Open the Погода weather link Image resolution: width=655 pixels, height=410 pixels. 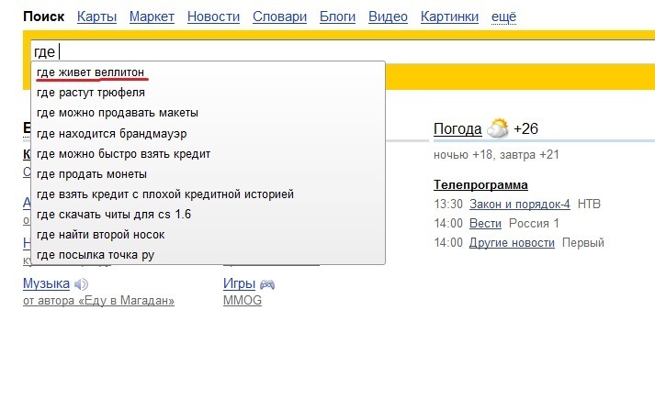[x=457, y=129]
